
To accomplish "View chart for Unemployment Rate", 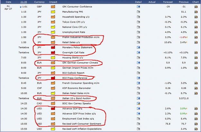I will pyautogui.click(x=196, y=32).
